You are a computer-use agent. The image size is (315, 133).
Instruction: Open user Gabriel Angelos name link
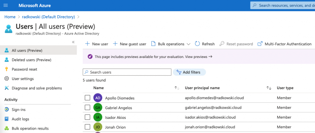click(x=118, y=108)
